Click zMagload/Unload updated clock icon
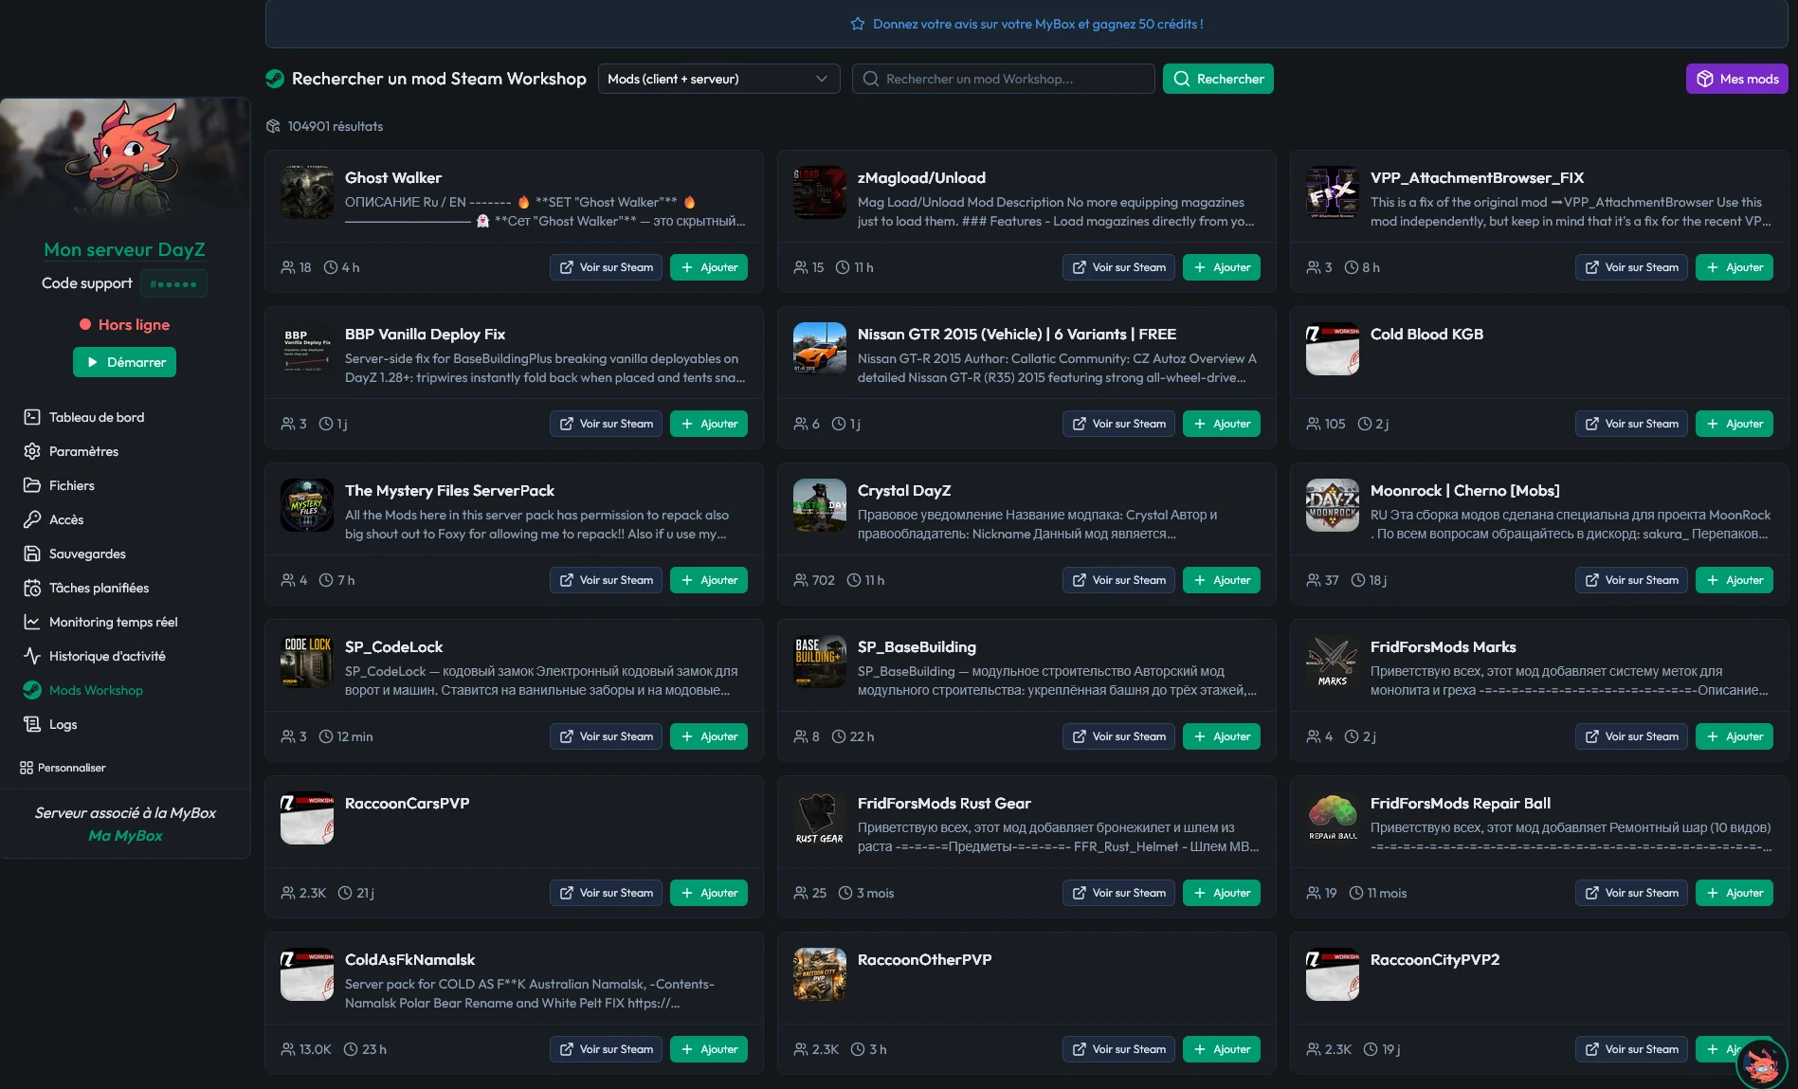The image size is (1798, 1089). 842,267
